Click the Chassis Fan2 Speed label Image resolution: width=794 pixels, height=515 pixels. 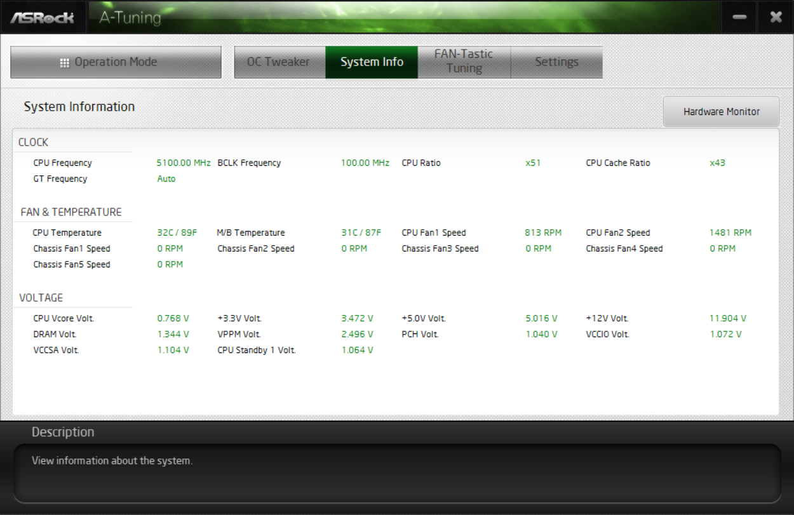(256, 248)
